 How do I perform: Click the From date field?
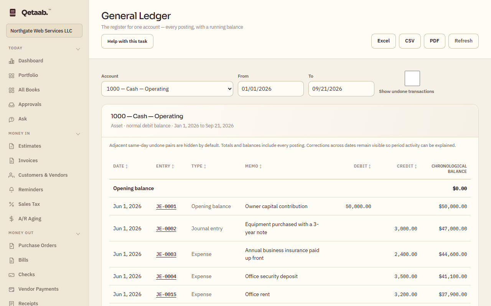271,89
